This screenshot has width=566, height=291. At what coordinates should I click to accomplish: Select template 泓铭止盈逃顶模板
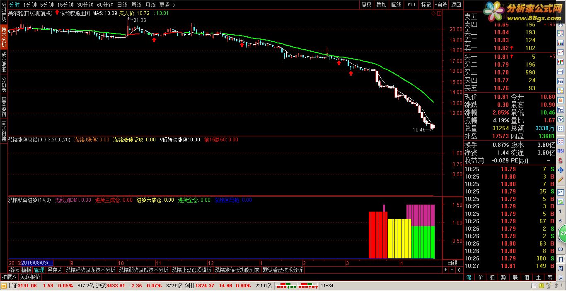coord(192,270)
